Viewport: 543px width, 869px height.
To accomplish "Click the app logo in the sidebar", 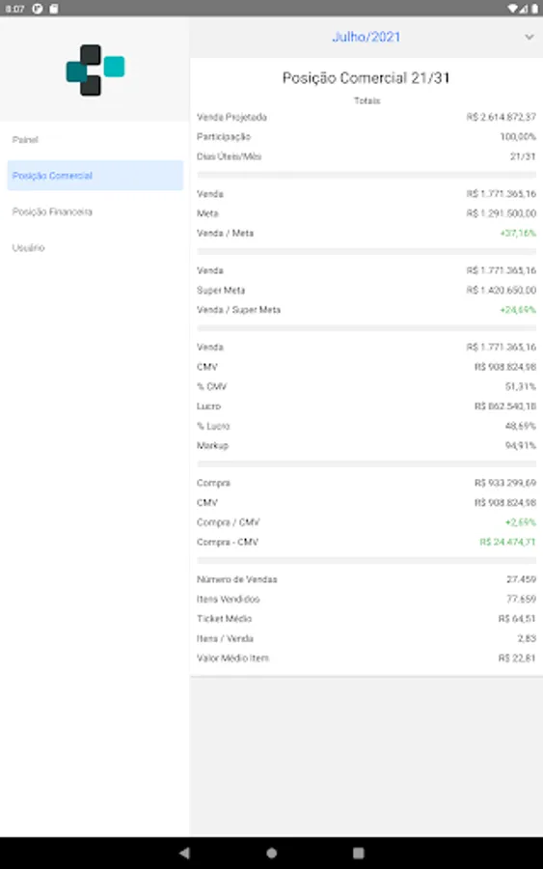I will point(95,70).
